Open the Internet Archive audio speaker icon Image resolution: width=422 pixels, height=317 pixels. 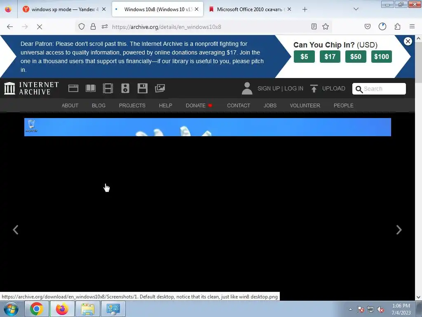(x=125, y=88)
